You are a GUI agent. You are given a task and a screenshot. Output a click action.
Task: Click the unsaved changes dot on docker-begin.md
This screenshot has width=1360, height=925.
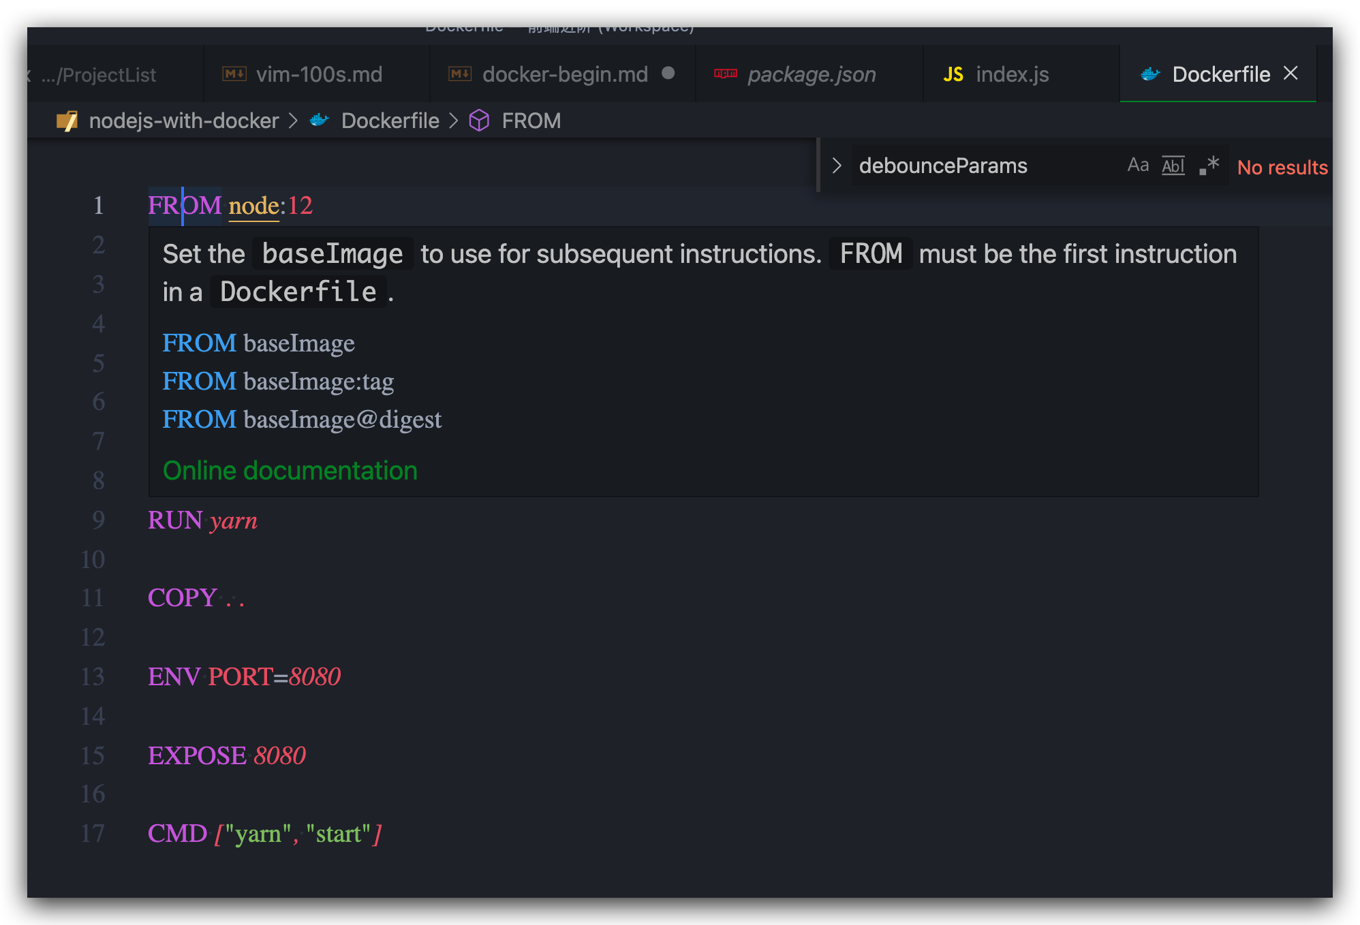coord(668,73)
